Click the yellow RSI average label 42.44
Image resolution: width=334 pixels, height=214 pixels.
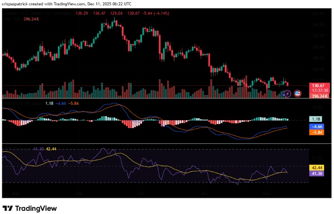318,167
